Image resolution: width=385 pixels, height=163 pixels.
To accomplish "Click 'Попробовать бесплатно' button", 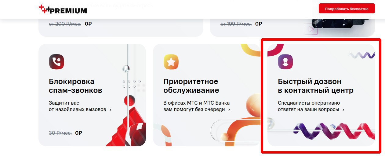I will (347, 9).
